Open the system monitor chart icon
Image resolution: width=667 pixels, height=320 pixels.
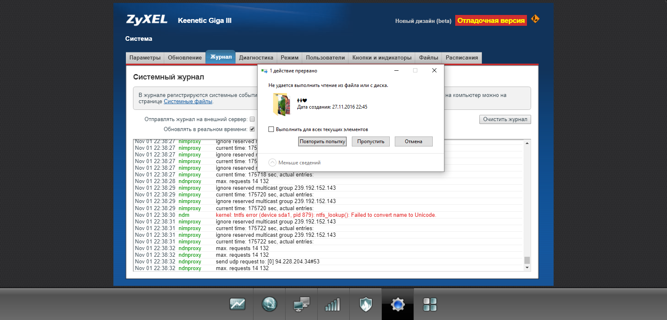(x=237, y=304)
